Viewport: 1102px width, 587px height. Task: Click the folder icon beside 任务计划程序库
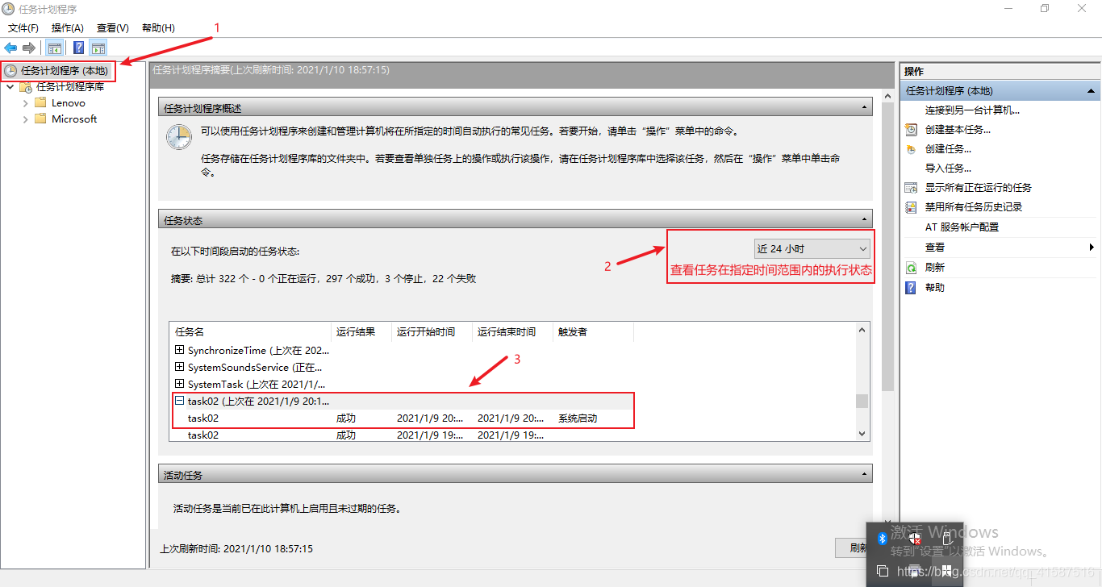(x=26, y=87)
